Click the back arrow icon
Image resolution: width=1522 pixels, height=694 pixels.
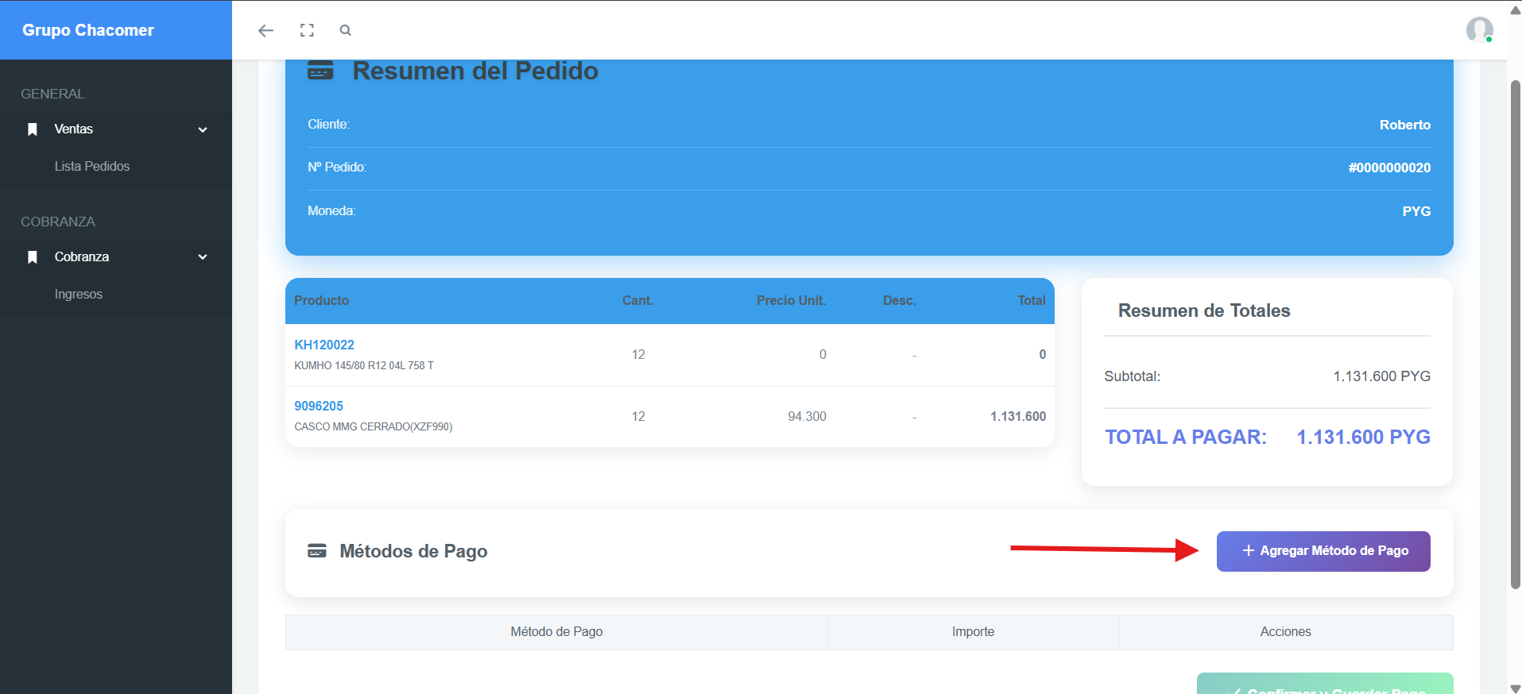pos(265,30)
